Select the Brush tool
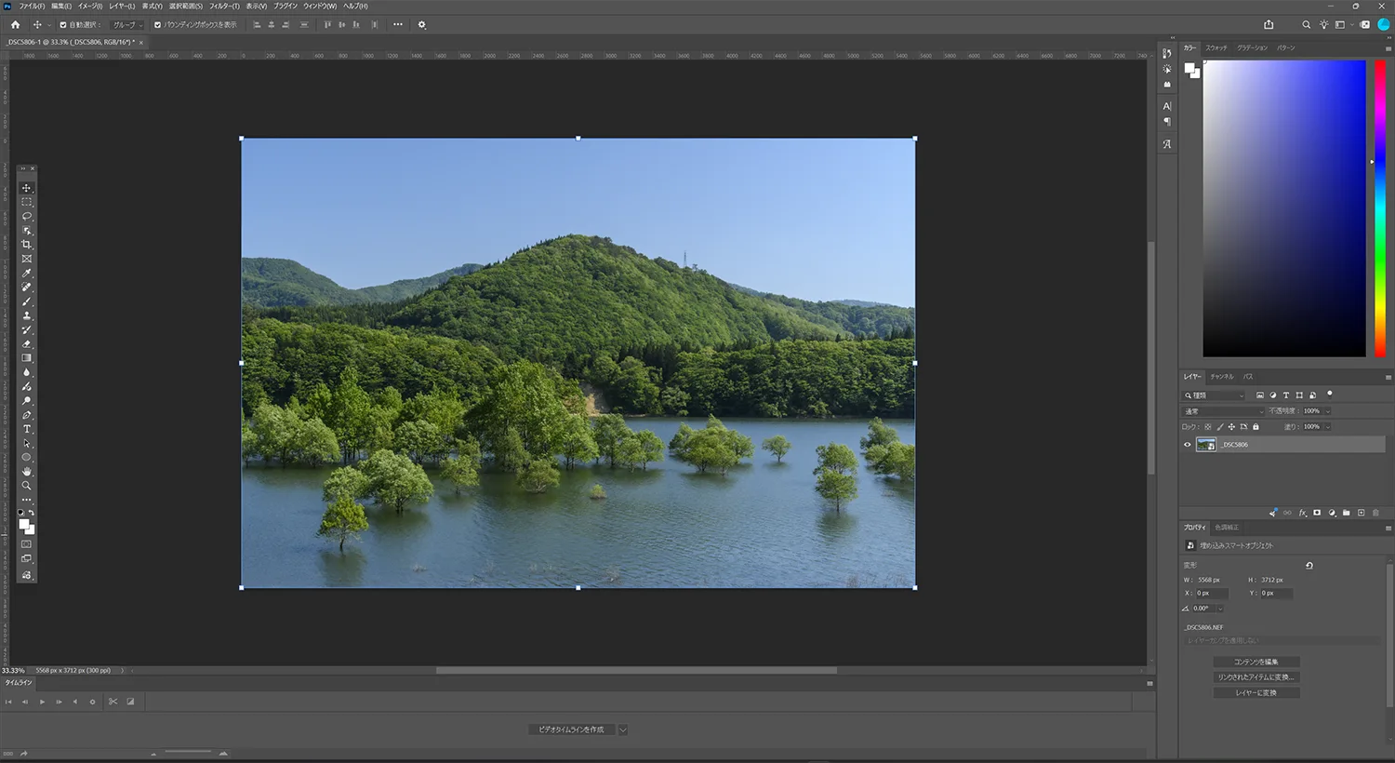Image resolution: width=1395 pixels, height=763 pixels. (x=26, y=301)
